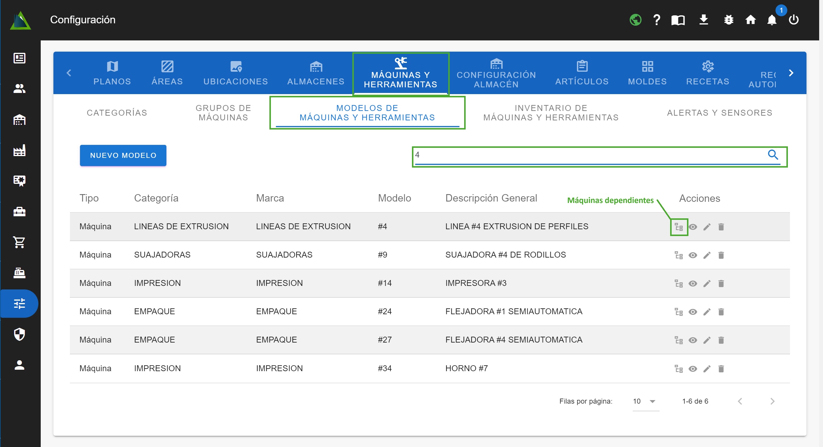The width and height of the screenshot is (823, 447).
Task: View FLEJADORA #1 SEMIAUTOMATICA with eye icon
Action: [693, 312]
